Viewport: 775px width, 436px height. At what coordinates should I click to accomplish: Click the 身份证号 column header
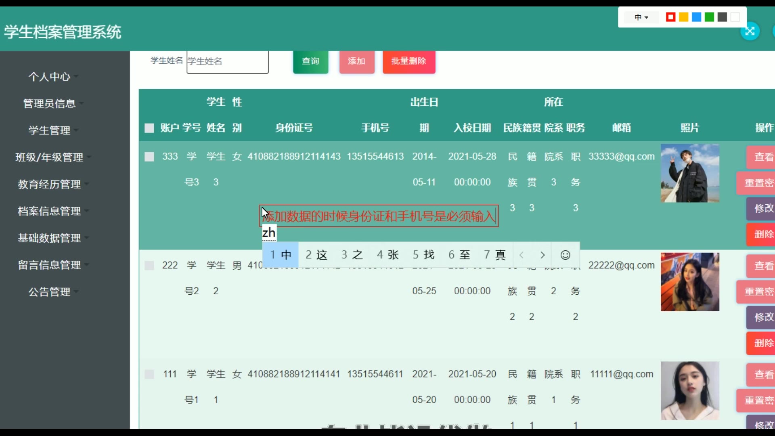294,128
